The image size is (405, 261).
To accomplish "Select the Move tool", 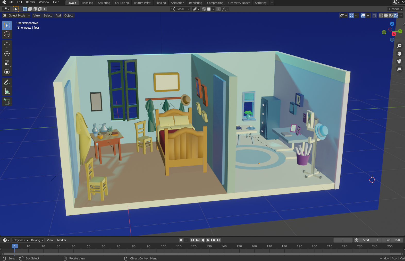I will point(7,45).
